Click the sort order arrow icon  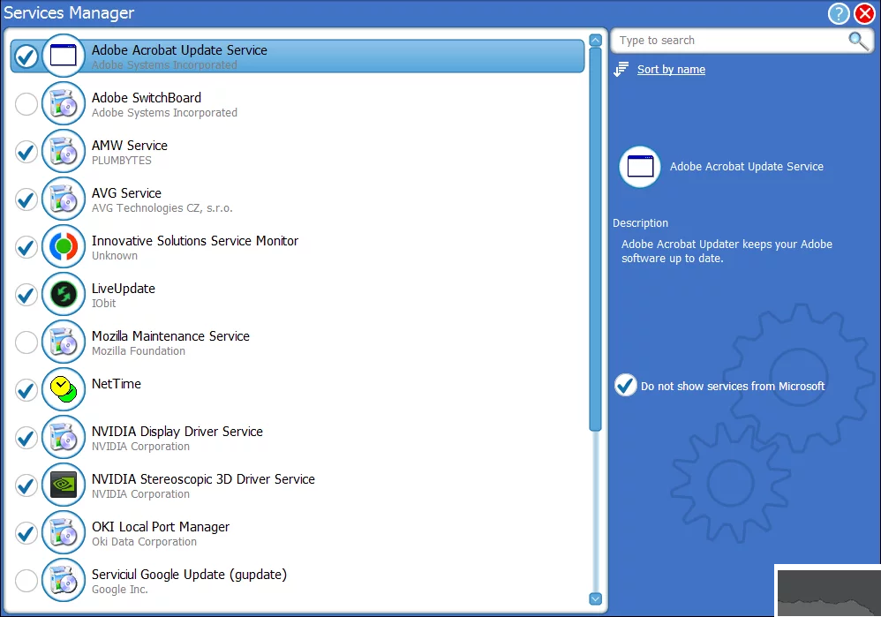pos(621,69)
